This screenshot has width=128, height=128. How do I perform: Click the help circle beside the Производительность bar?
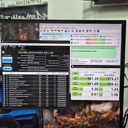(118, 40)
